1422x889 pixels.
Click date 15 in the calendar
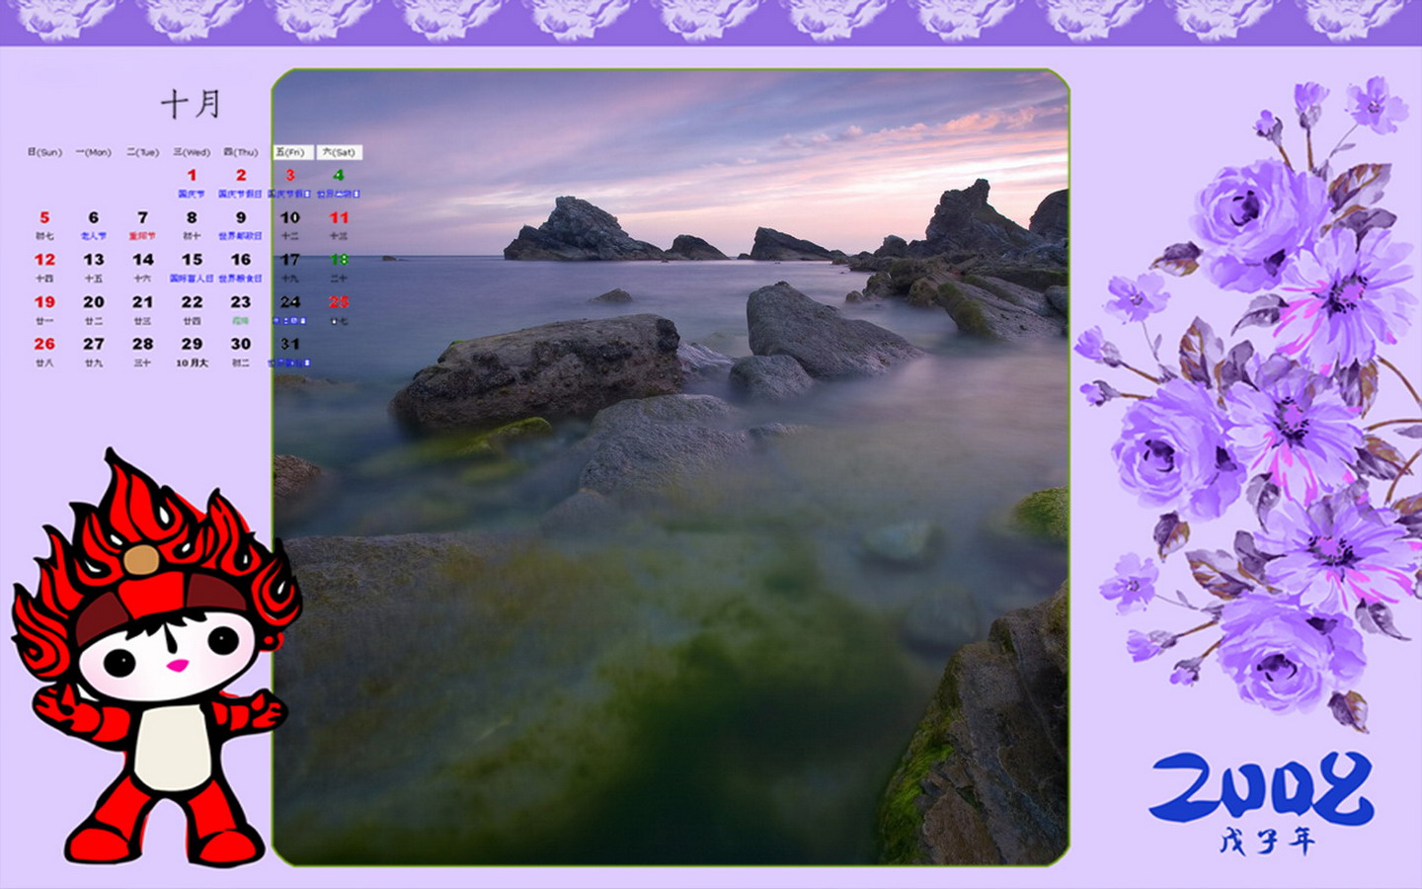(192, 260)
